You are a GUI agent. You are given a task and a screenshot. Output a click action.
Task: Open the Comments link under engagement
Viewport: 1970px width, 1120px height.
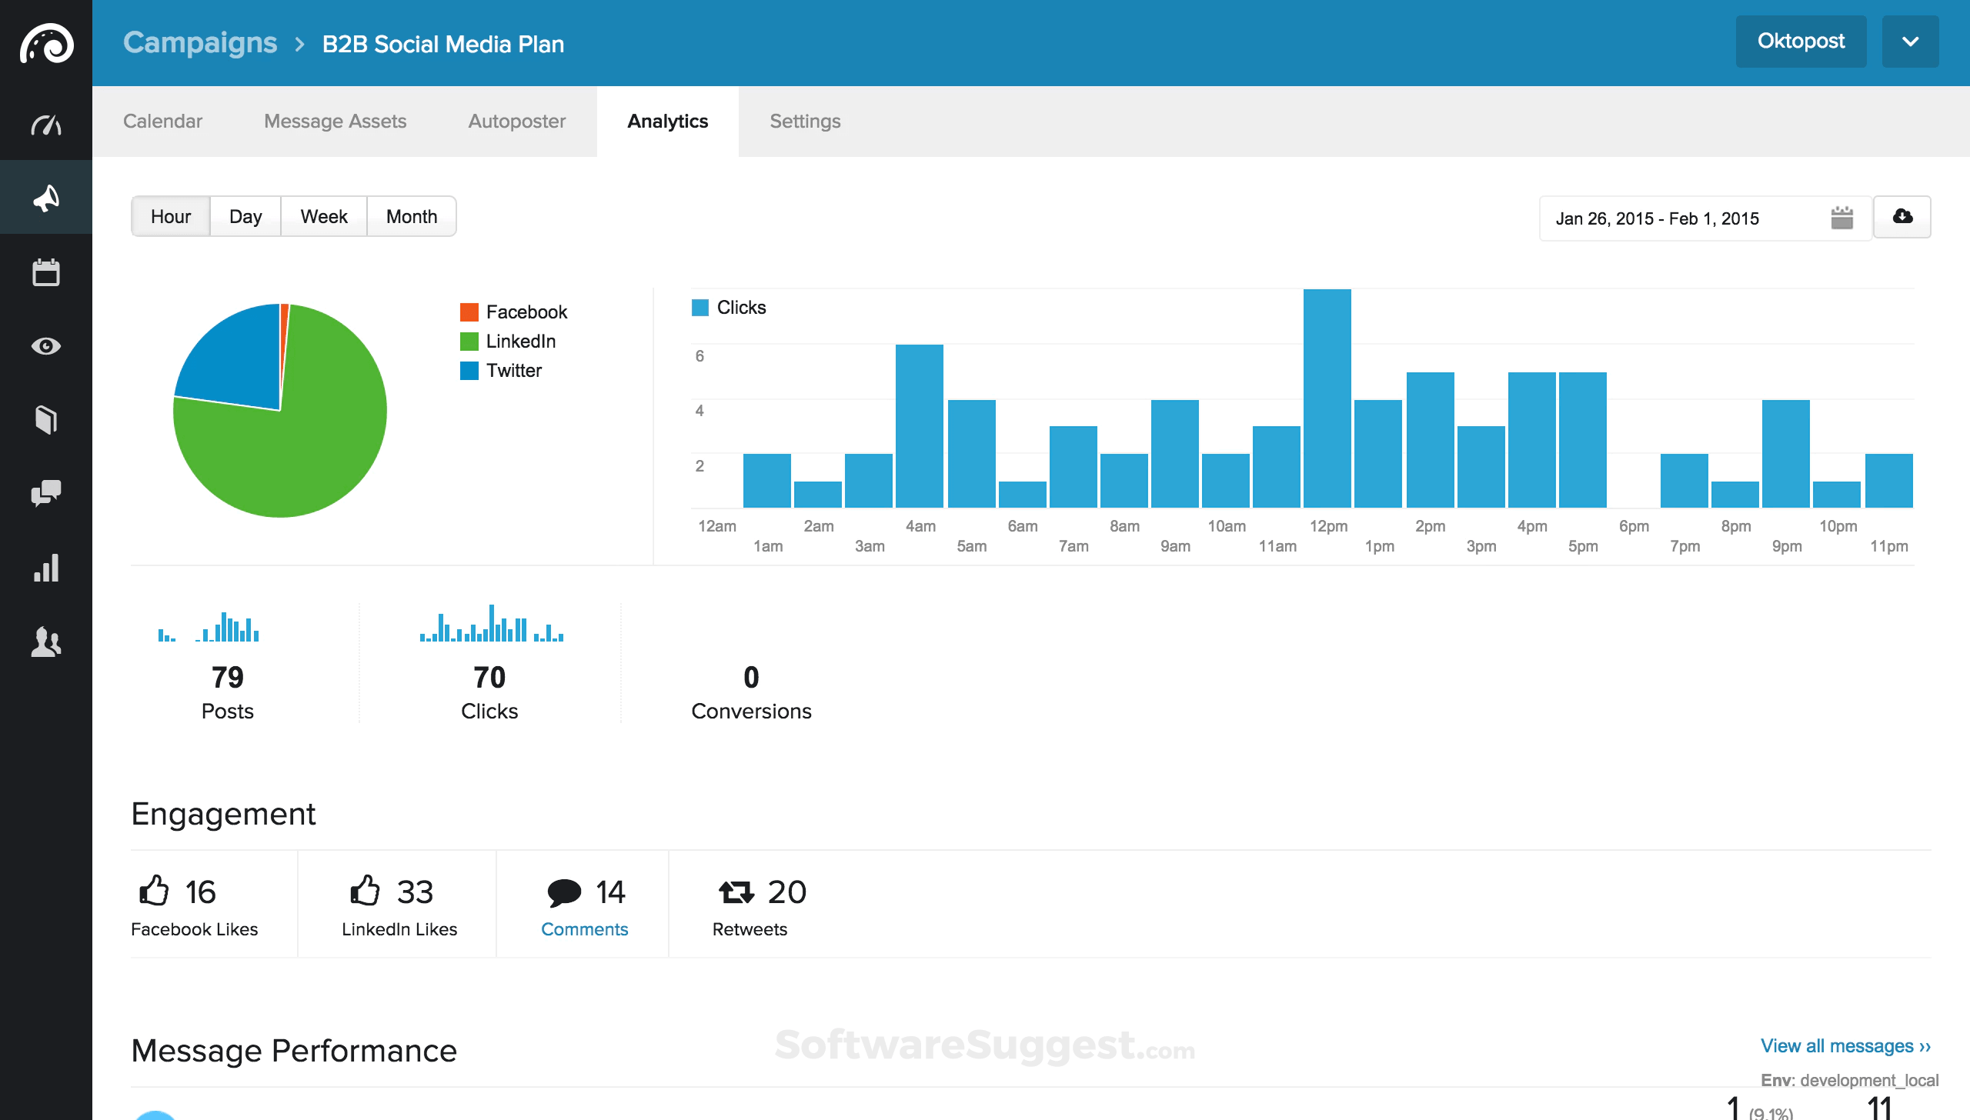(584, 928)
